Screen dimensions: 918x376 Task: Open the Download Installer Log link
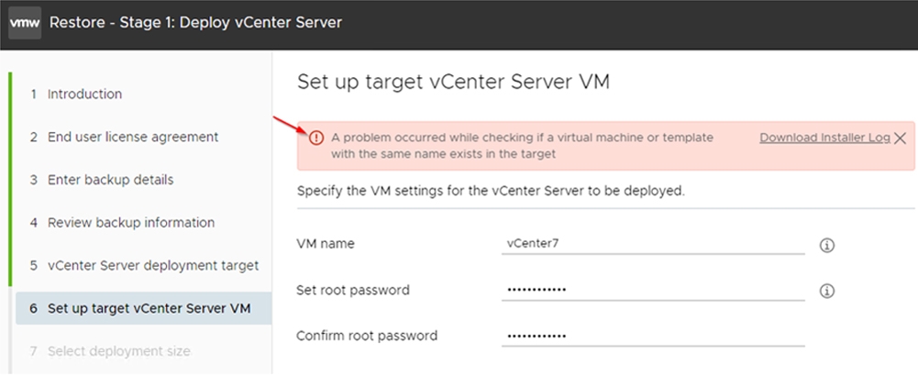click(824, 138)
